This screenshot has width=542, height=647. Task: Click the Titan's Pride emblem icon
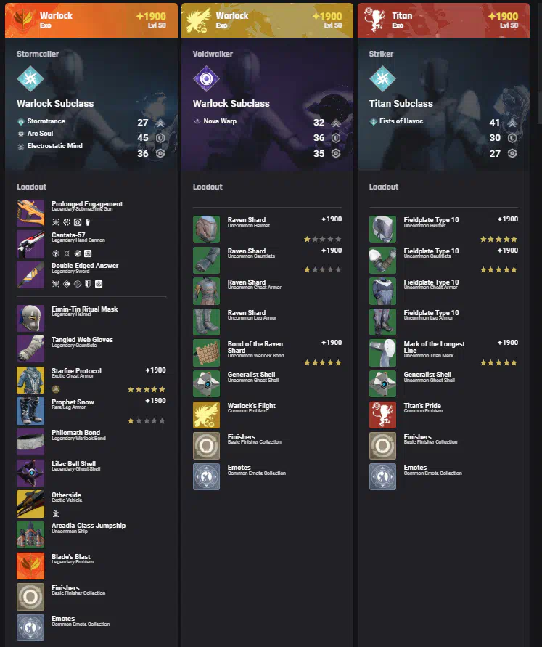click(382, 415)
